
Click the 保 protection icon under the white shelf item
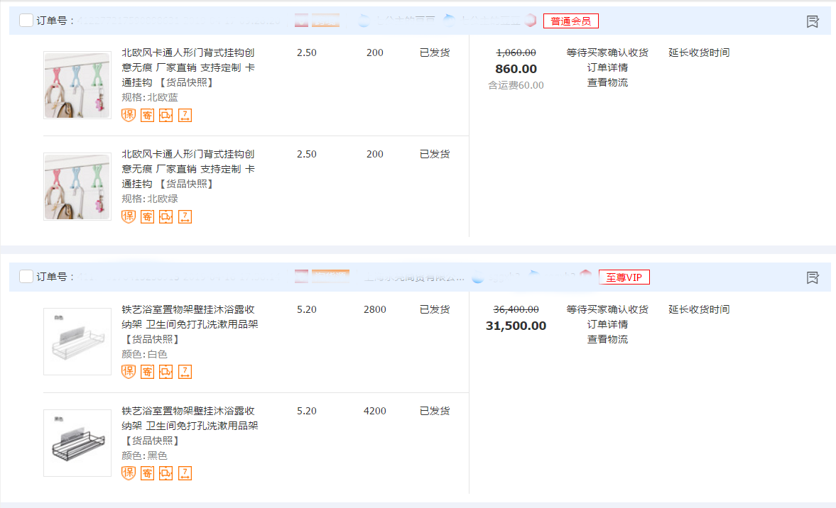click(129, 371)
